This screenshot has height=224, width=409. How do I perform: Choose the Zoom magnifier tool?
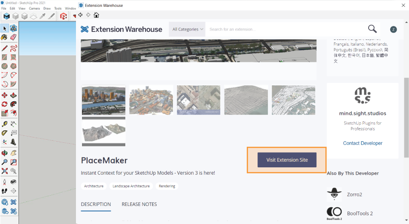click(4, 162)
